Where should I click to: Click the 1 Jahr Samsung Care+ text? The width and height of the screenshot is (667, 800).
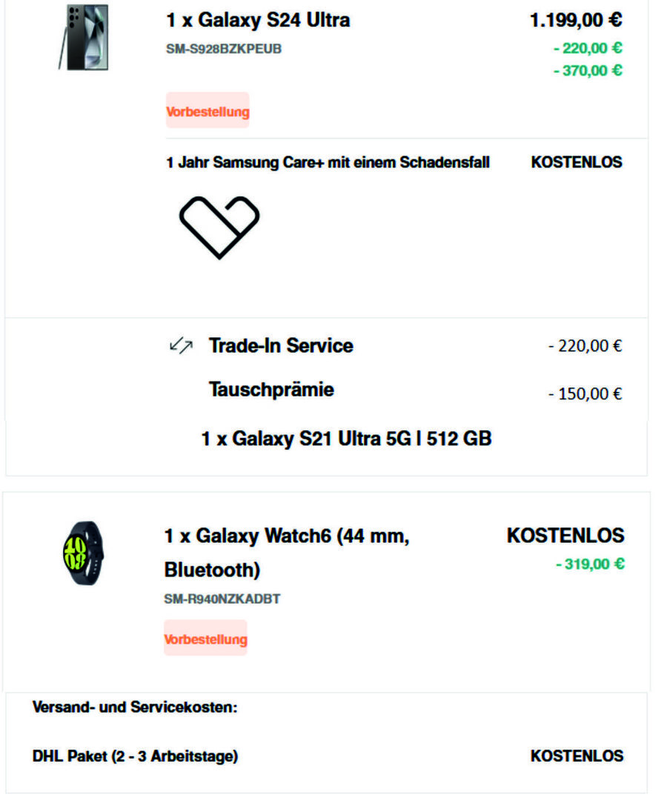click(328, 162)
